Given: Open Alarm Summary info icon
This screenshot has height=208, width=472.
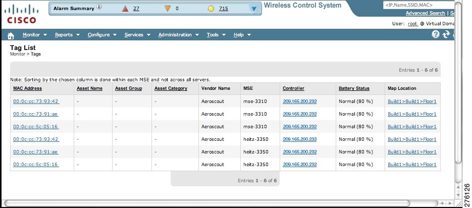Looking at the screenshot, I should pyautogui.click(x=99, y=7).
